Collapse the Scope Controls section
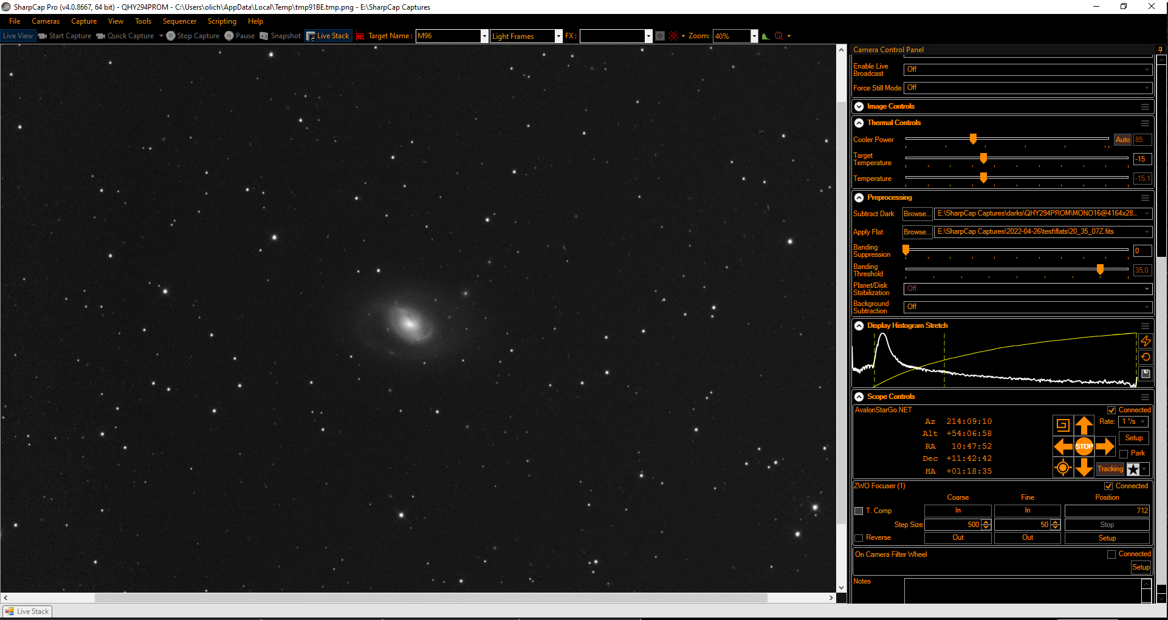 point(859,397)
